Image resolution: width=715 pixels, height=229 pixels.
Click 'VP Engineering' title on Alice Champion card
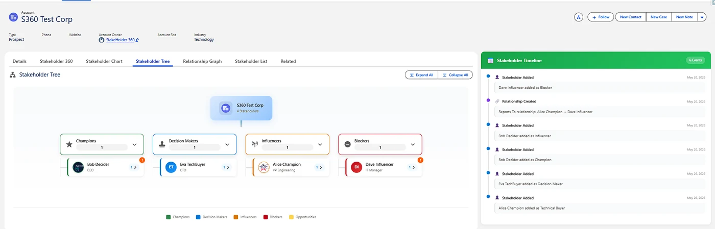284,170
